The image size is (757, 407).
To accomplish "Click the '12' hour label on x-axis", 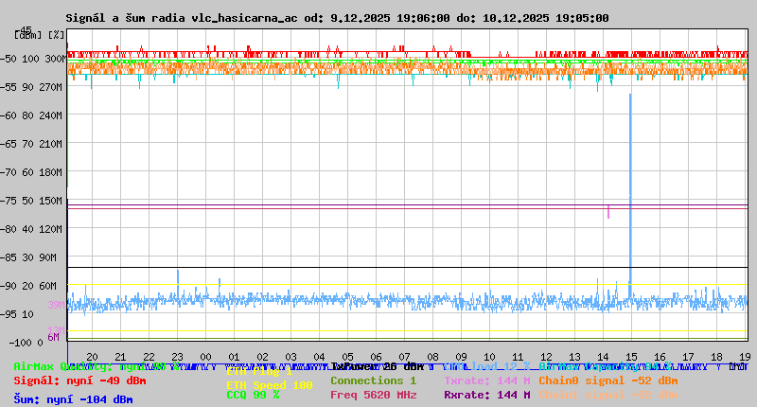I will [x=546, y=357].
